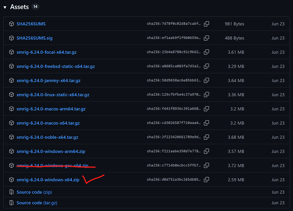Viewport: 293px width, 211px height.
Task: Download xmrig-6.24.0-linux-static-x64.tar.gz
Action: click(x=53, y=95)
